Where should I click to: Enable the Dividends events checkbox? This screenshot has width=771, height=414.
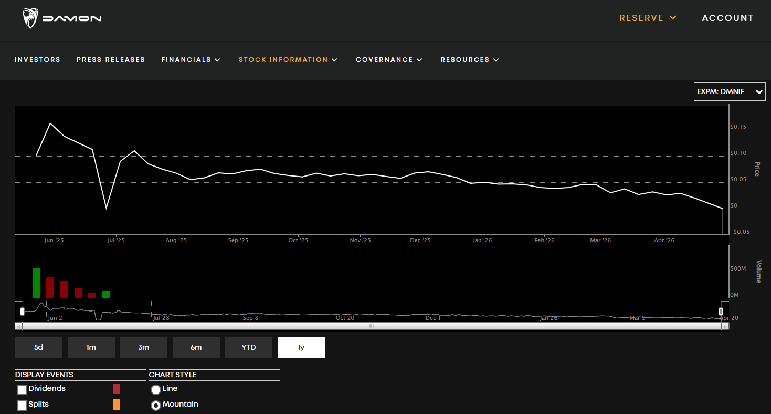22,389
